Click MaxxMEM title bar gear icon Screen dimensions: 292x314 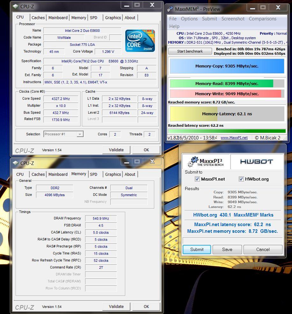[170, 9]
